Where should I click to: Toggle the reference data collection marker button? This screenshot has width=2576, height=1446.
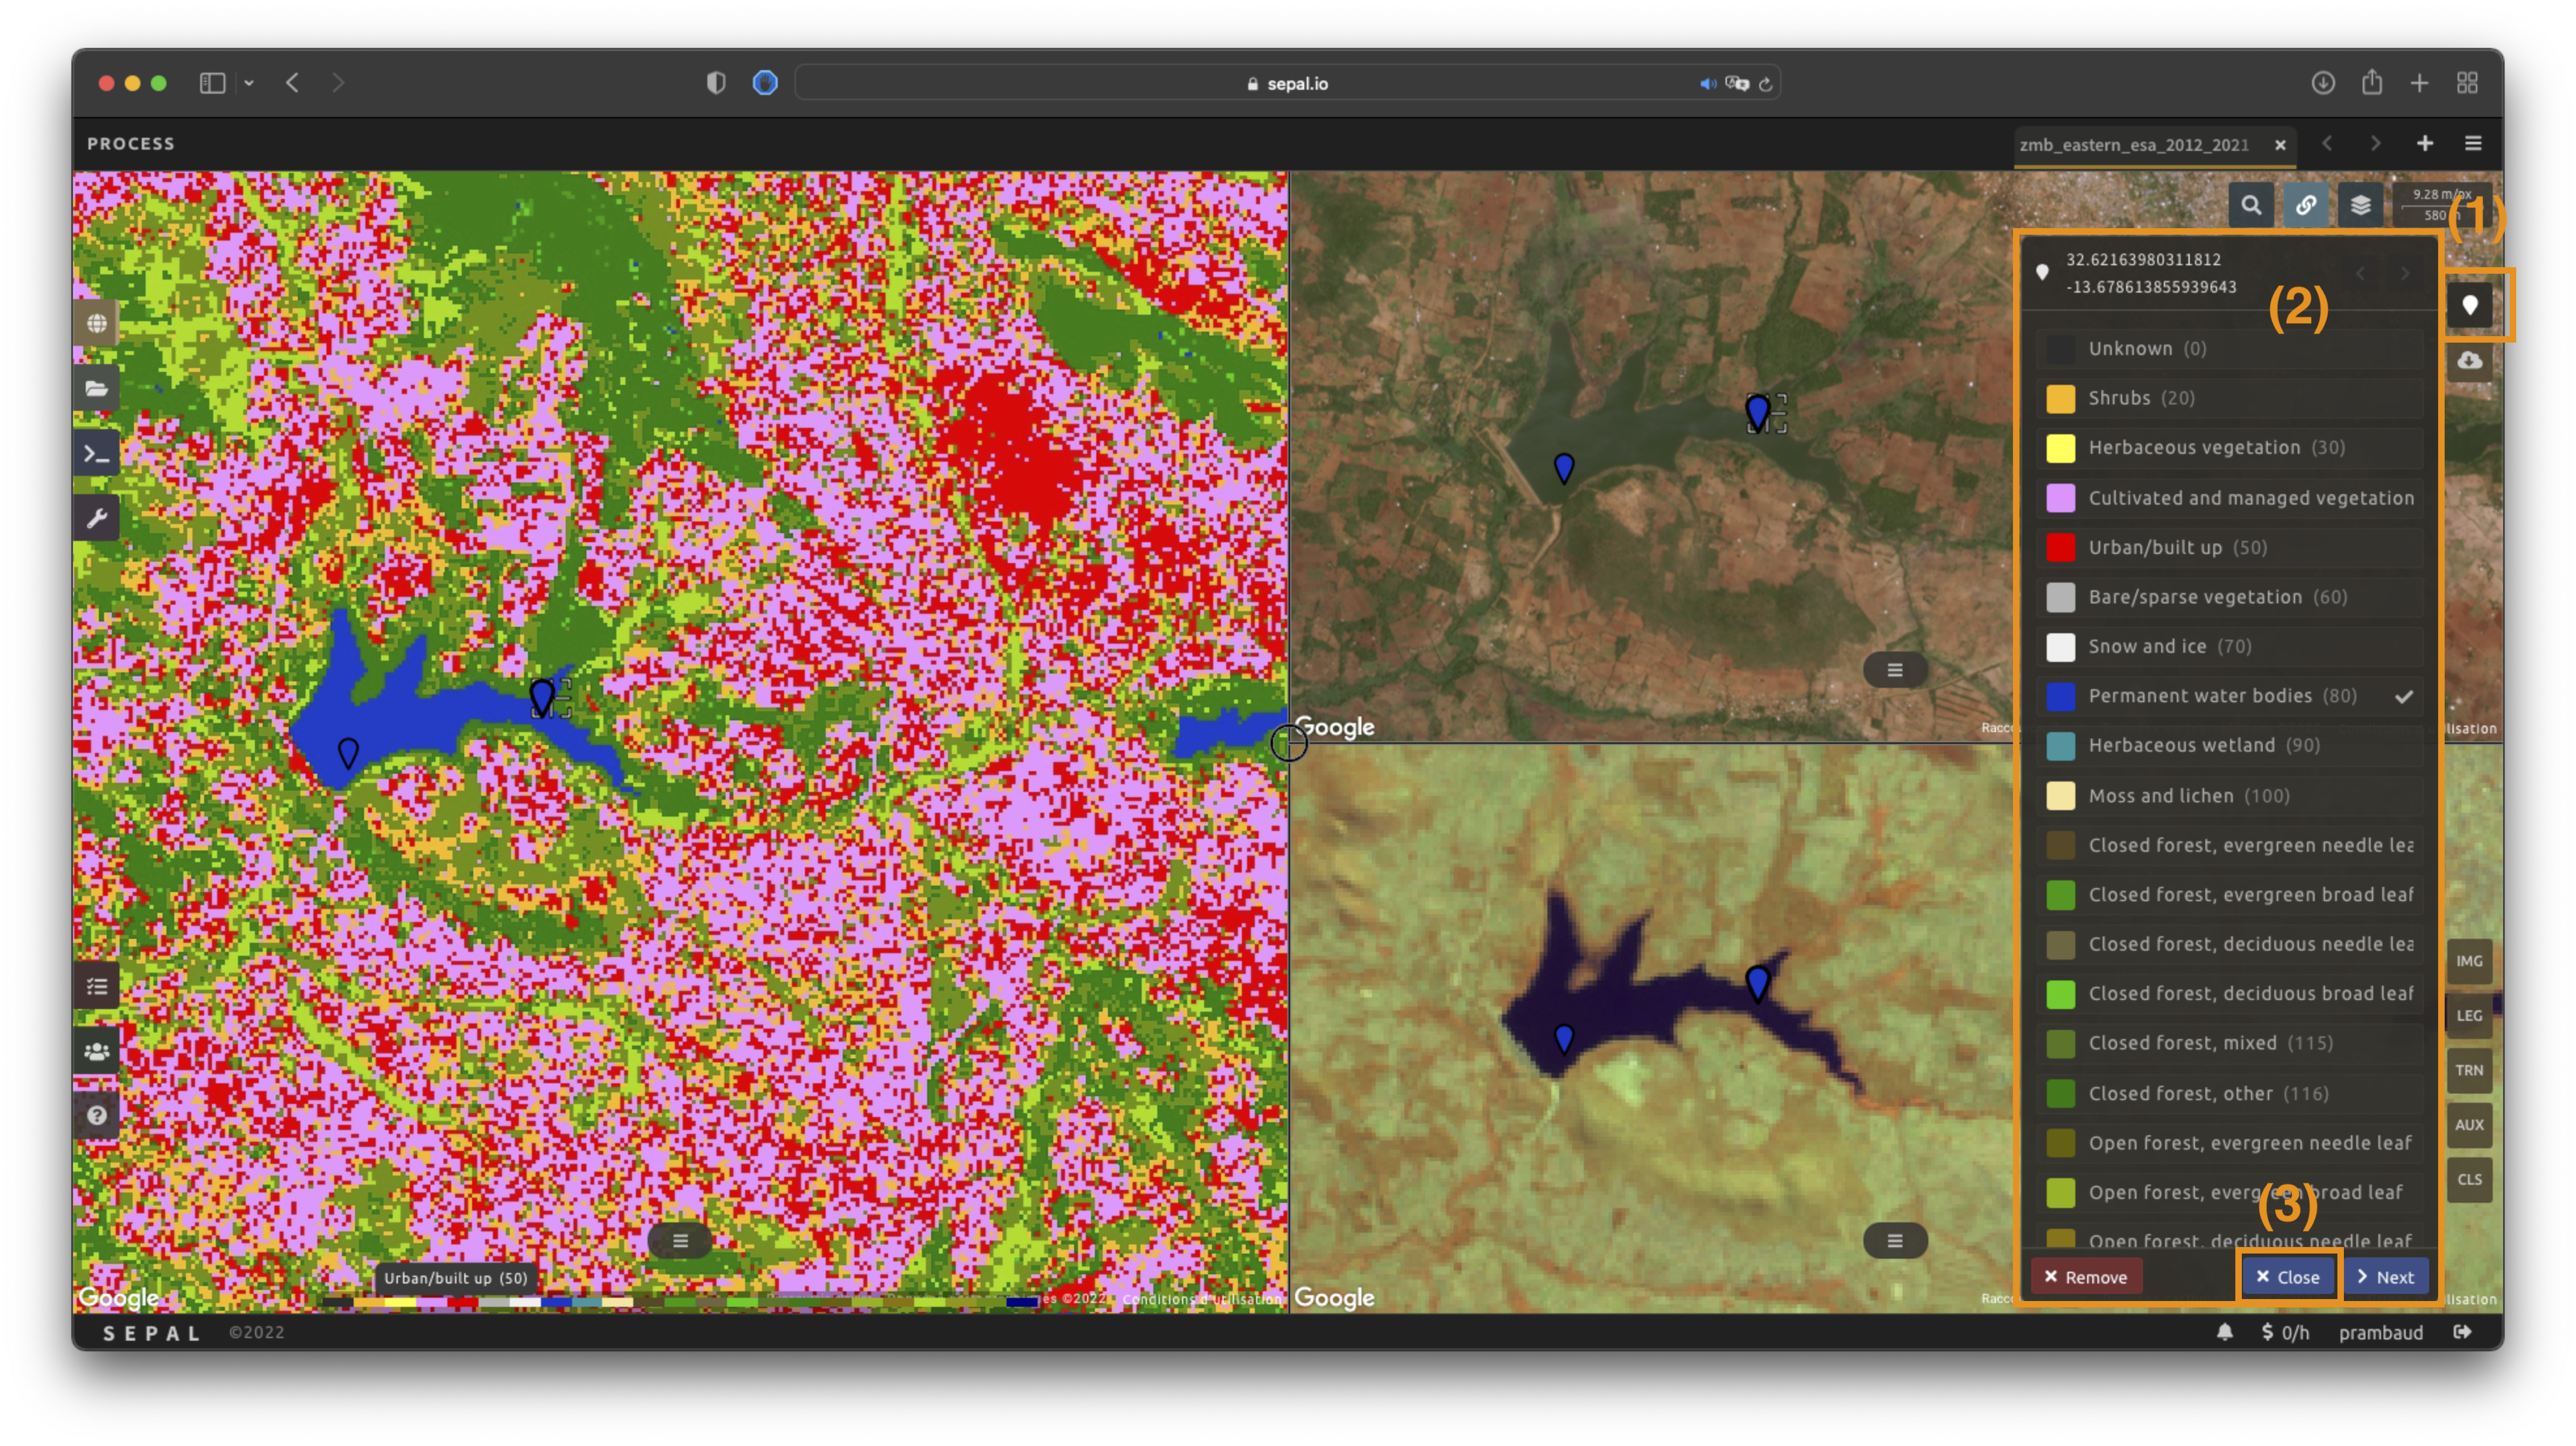(x=2469, y=305)
